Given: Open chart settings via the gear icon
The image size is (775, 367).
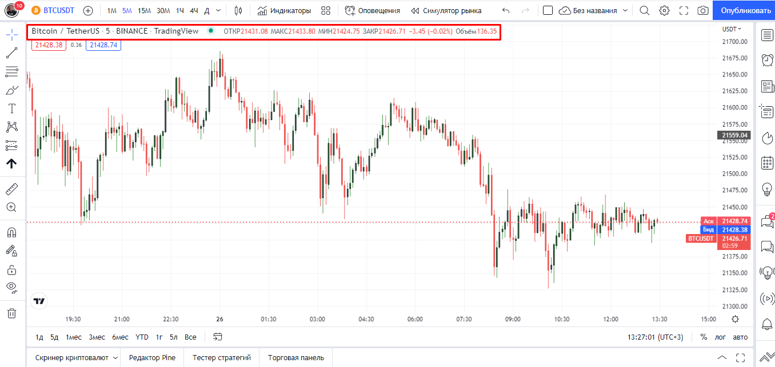Looking at the screenshot, I should [664, 10].
